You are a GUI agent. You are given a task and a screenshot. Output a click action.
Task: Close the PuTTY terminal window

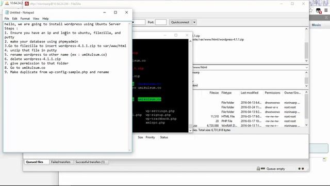pos(187,35)
